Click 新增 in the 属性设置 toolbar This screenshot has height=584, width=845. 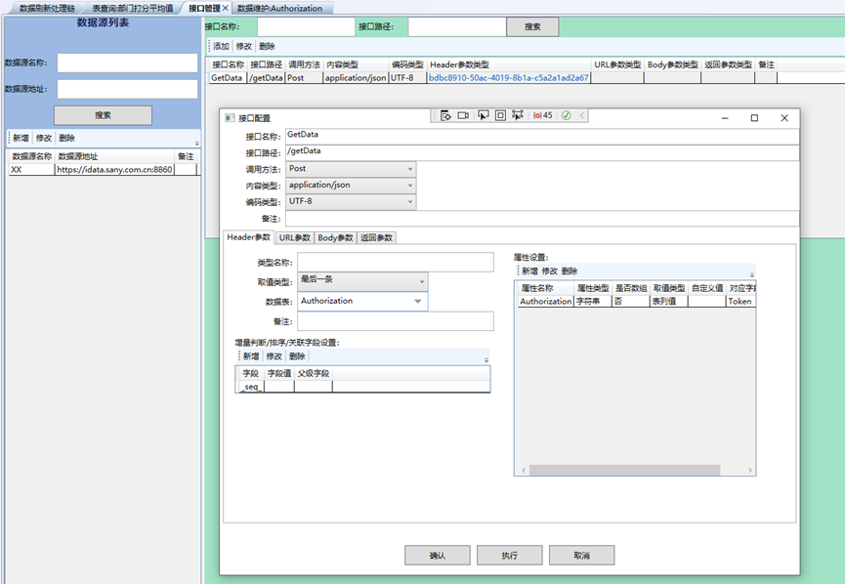pos(529,271)
